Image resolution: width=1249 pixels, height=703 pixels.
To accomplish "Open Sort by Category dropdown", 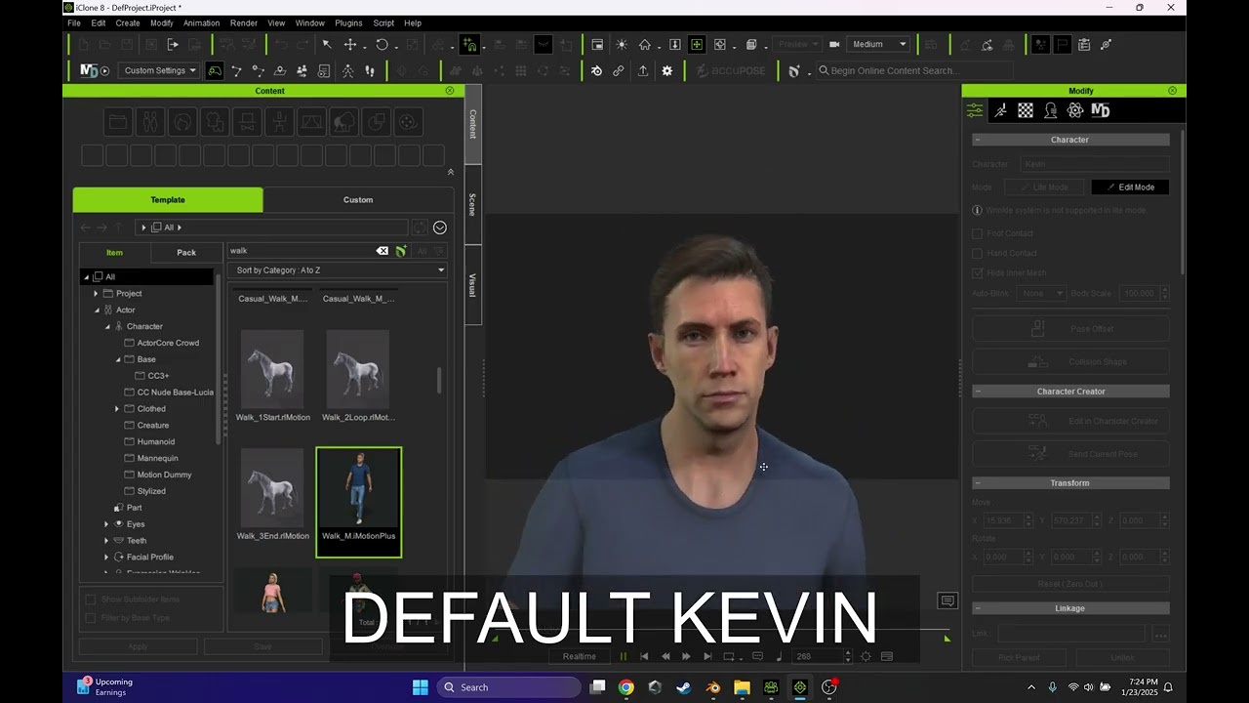I will (x=338, y=270).
